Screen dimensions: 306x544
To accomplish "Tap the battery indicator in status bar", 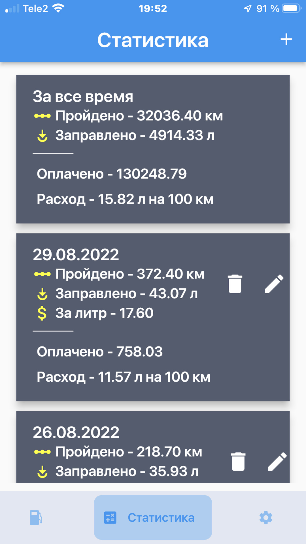I will [x=292, y=8].
